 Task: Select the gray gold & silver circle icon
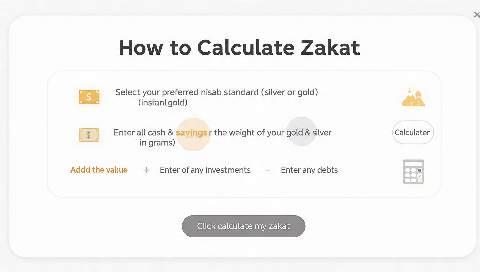click(x=301, y=131)
